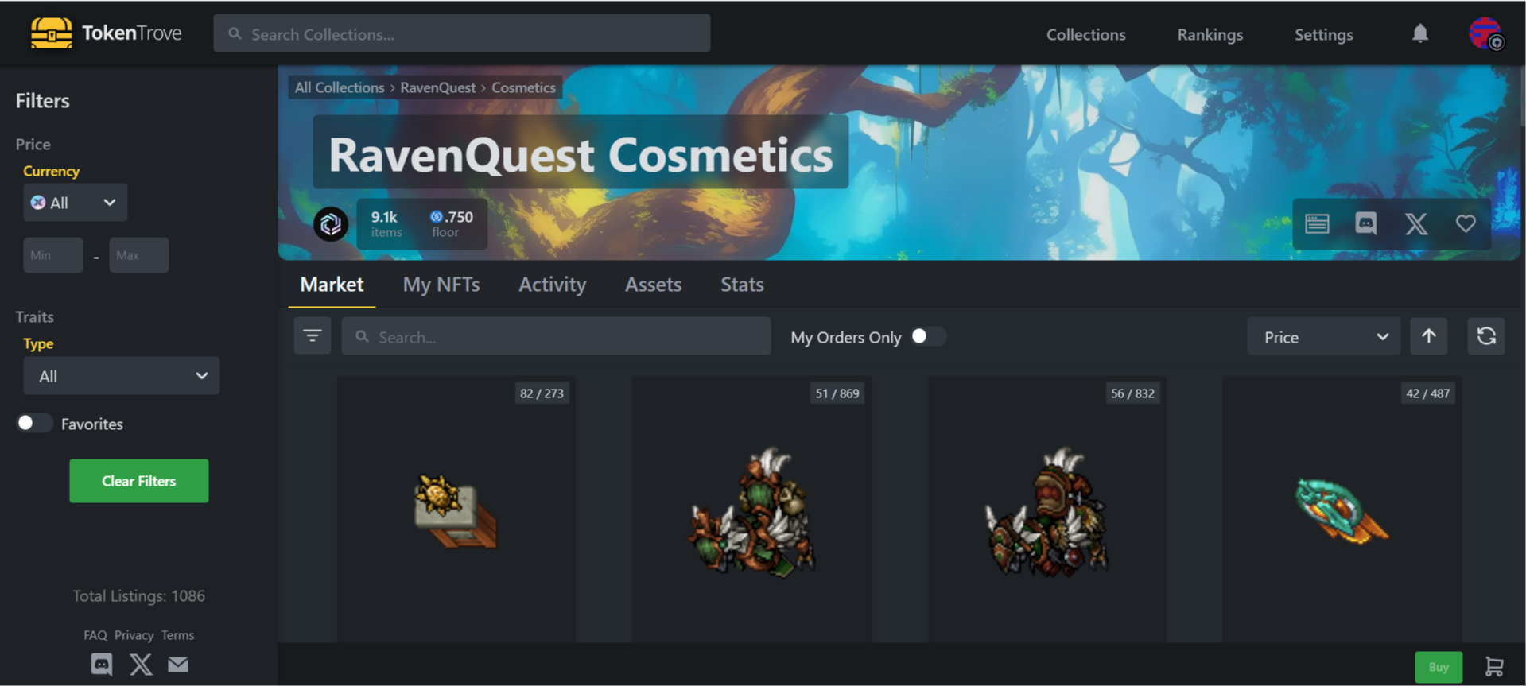
Task: Click the green Buy button
Action: pyautogui.click(x=1439, y=667)
